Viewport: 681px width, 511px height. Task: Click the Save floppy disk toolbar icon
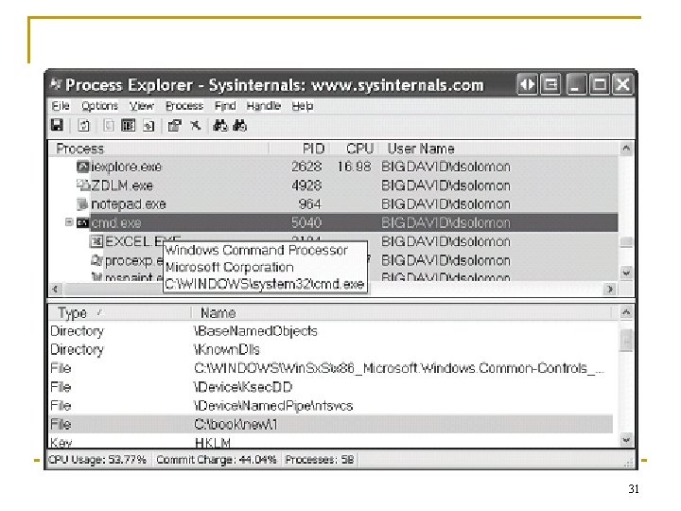pyautogui.click(x=58, y=126)
